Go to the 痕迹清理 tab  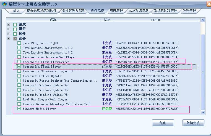[116, 11]
